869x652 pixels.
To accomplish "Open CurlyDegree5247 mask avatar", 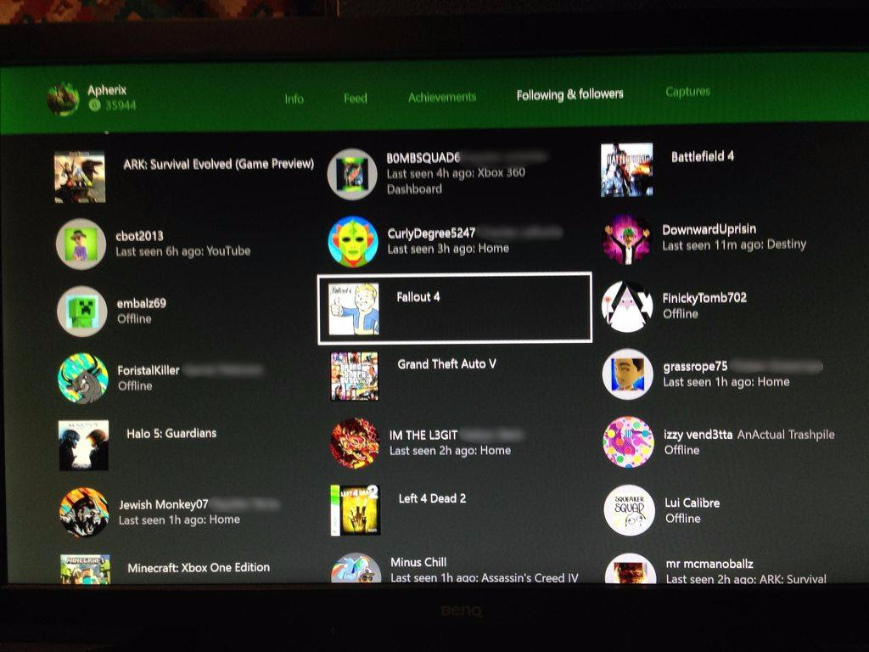I will click(353, 242).
